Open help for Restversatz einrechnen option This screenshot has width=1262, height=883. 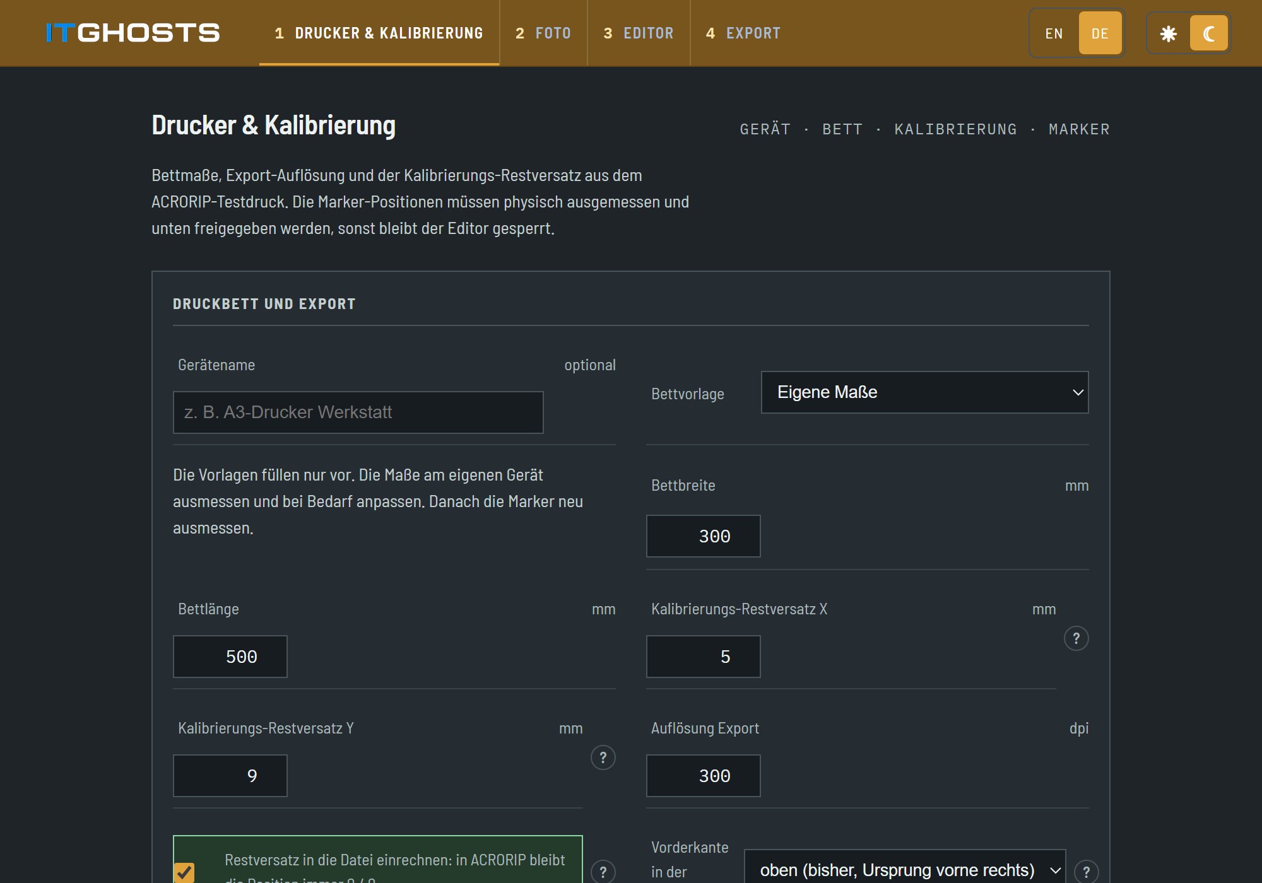tap(603, 872)
